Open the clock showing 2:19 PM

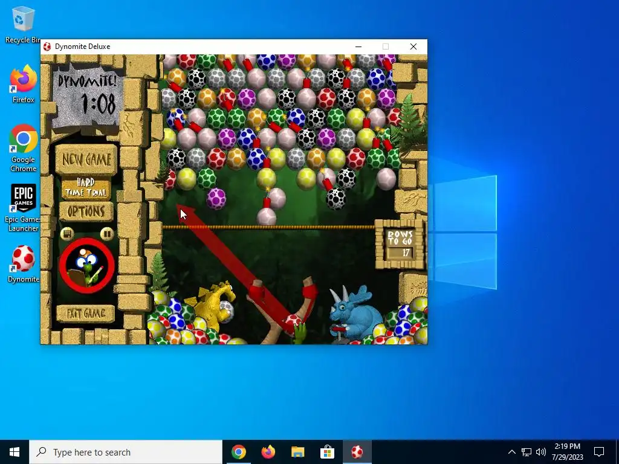(567, 452)
